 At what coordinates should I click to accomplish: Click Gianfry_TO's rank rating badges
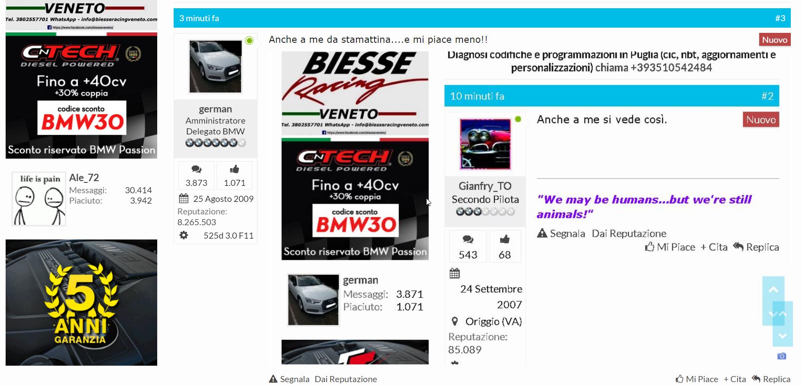(485, 211)
